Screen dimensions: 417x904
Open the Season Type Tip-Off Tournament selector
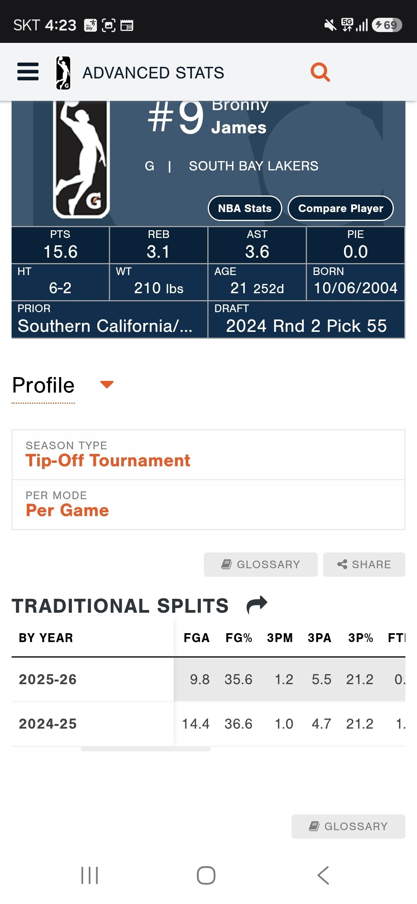(208, 455)
